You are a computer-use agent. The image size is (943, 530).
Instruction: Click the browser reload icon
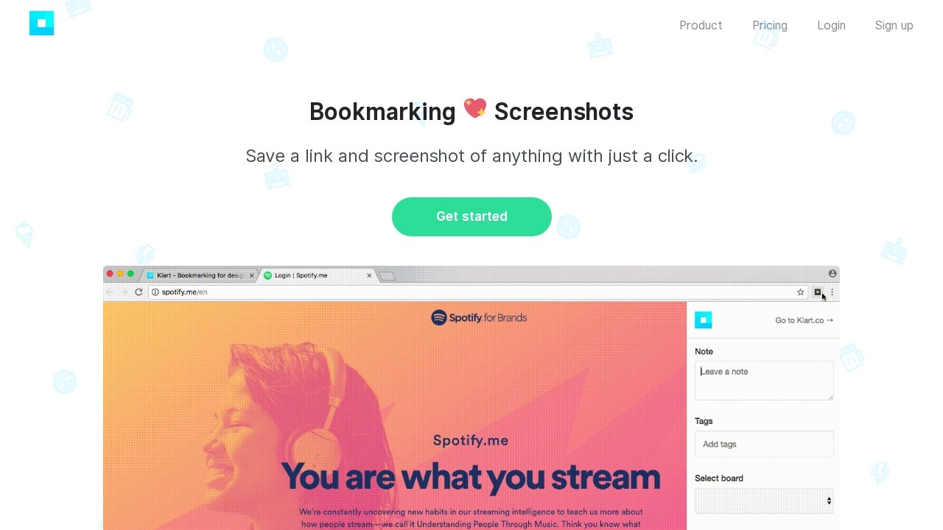tap(139, 292)
